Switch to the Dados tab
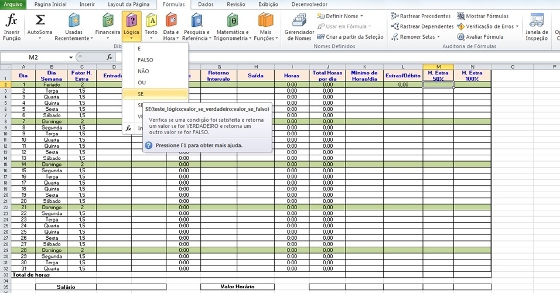Image resolution: width=560 pixels, height=293 pixels. point(206,4)
